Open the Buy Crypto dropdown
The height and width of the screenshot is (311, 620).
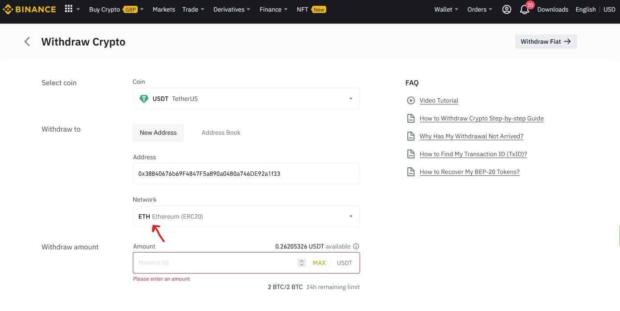(x=116, y=9)
